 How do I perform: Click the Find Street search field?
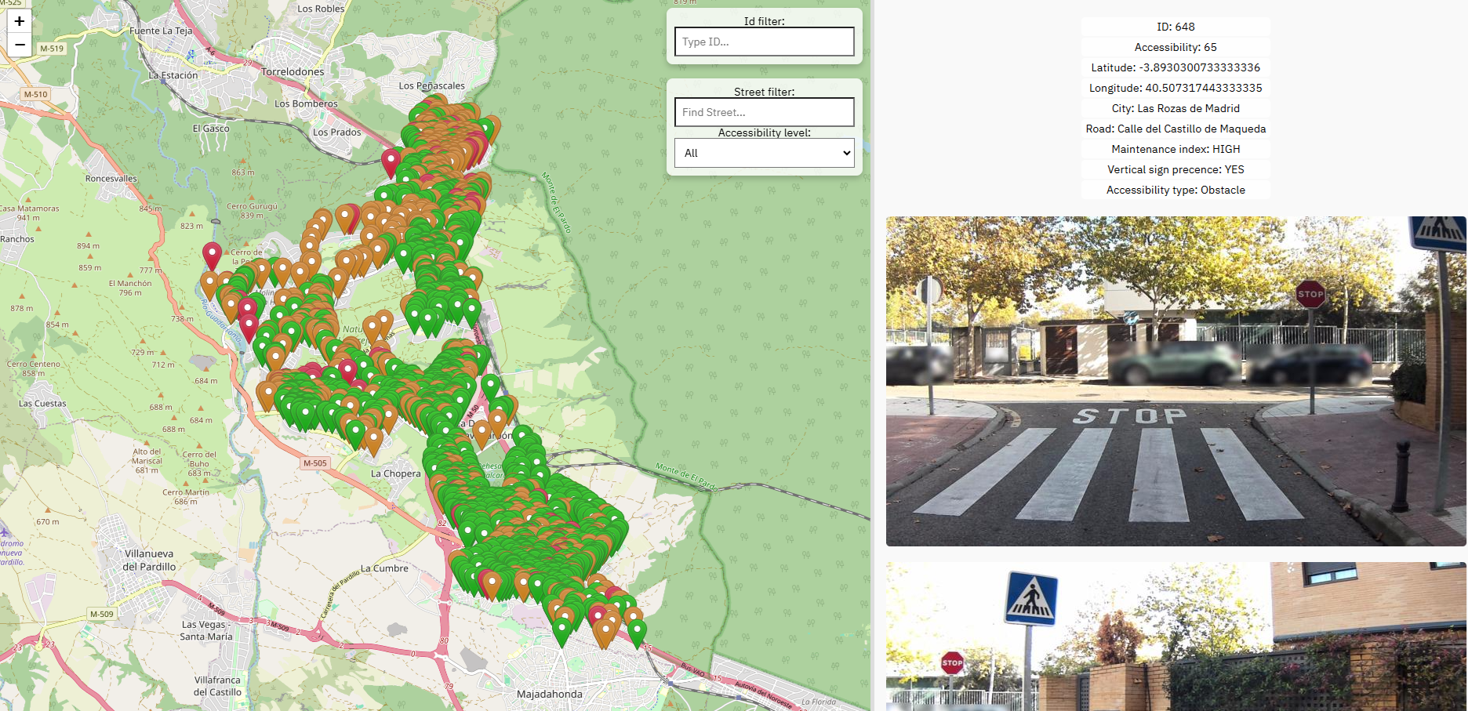(764, 112)
